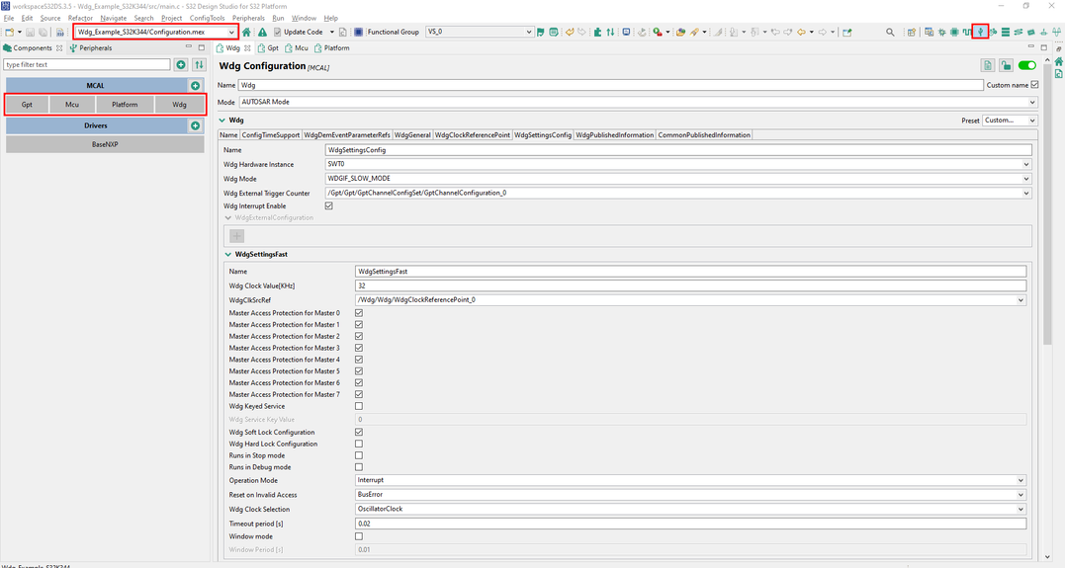
Task: Click the back navigation arrow
Action: point(801,32)
